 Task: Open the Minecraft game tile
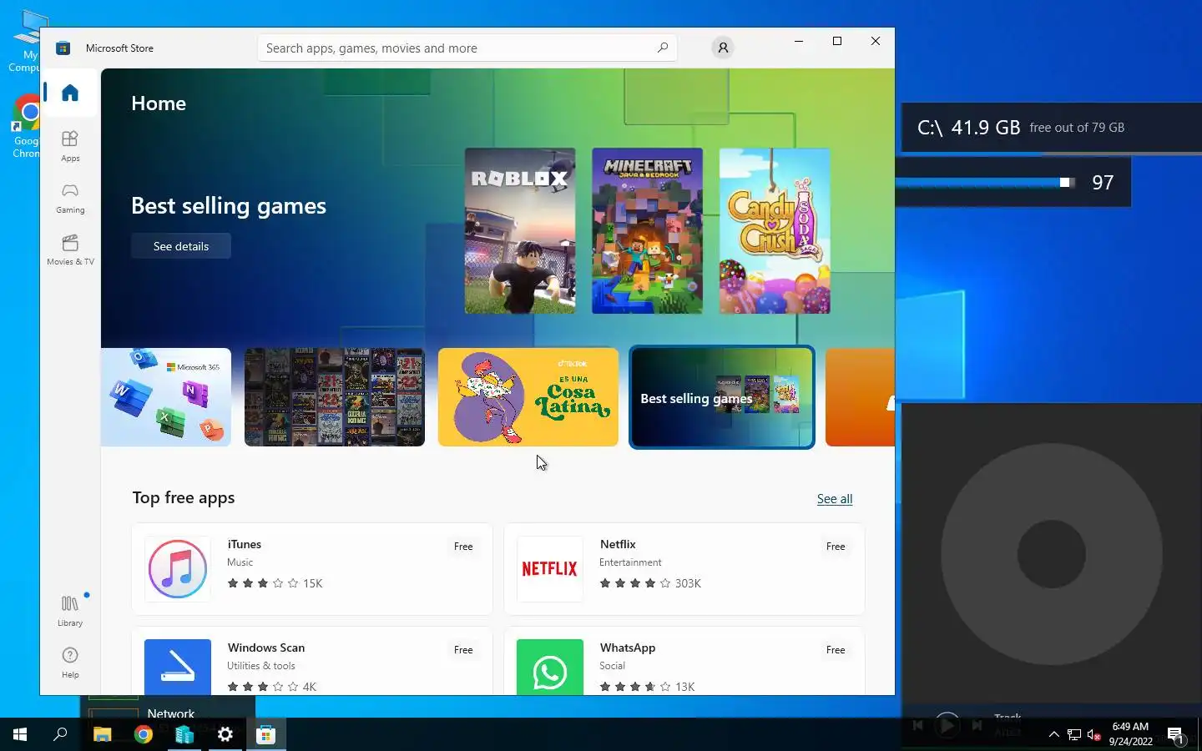coord(647,231)
